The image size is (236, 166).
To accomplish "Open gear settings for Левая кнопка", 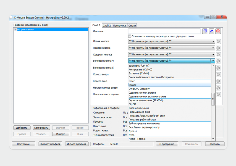I will 218,41.
